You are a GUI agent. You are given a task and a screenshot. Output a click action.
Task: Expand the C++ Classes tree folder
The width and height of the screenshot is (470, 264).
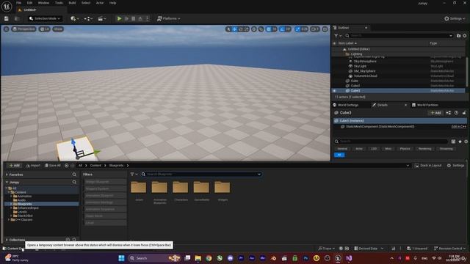tap(9, 220)
